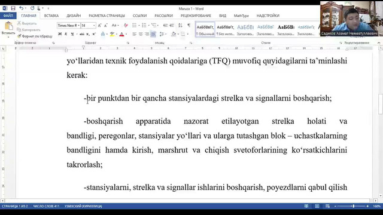Screen dimensions: 383x215
Task: Align text right
Action: pos(147,34)
